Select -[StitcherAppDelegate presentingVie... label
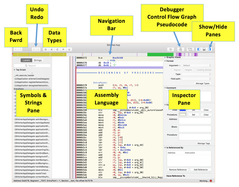The height and width of the screenshot is (187, 239). point(32,150)
